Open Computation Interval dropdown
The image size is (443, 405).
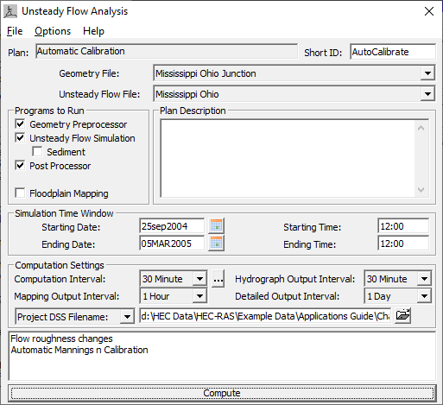pyautogui.click(x=199, y=279)
